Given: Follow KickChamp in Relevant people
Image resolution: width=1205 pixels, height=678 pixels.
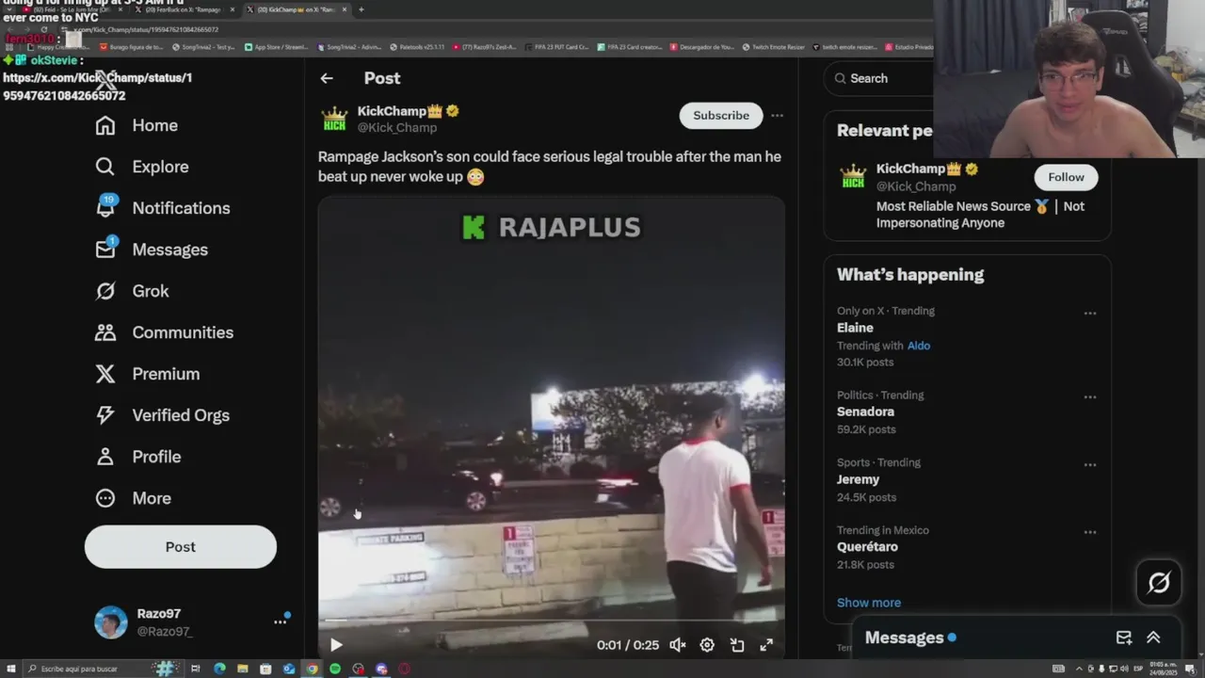Looking at the screenshot, I should tap(1066, 177).
